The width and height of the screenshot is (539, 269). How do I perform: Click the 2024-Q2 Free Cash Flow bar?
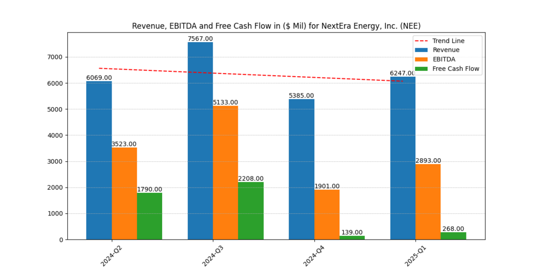tap(149, 216)
